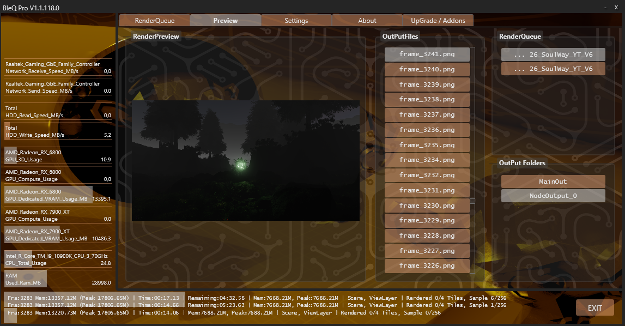The image size is (625, 326).
Task: Click the forest render preview image
Action: click(x=246, y=160)
